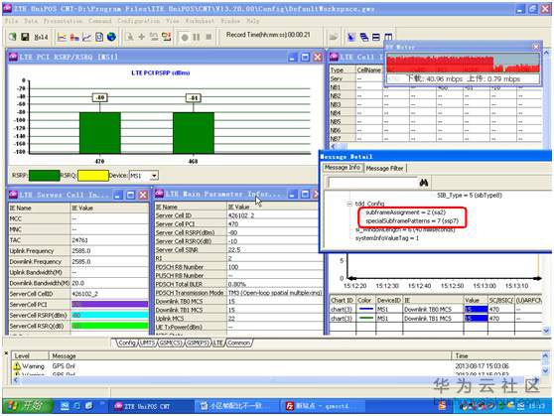This screenshot has height=416, width=554.
Task: Open the Worksheet menu
Action: click(x=200, y=21)
